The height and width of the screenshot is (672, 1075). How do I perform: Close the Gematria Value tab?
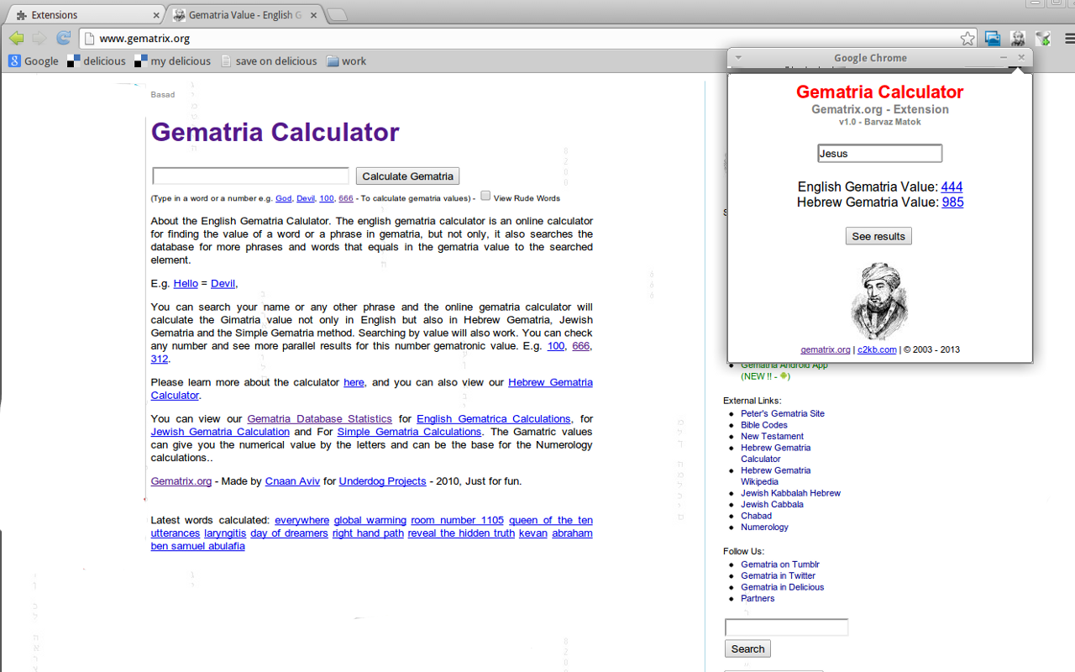[x=314, y=15]
